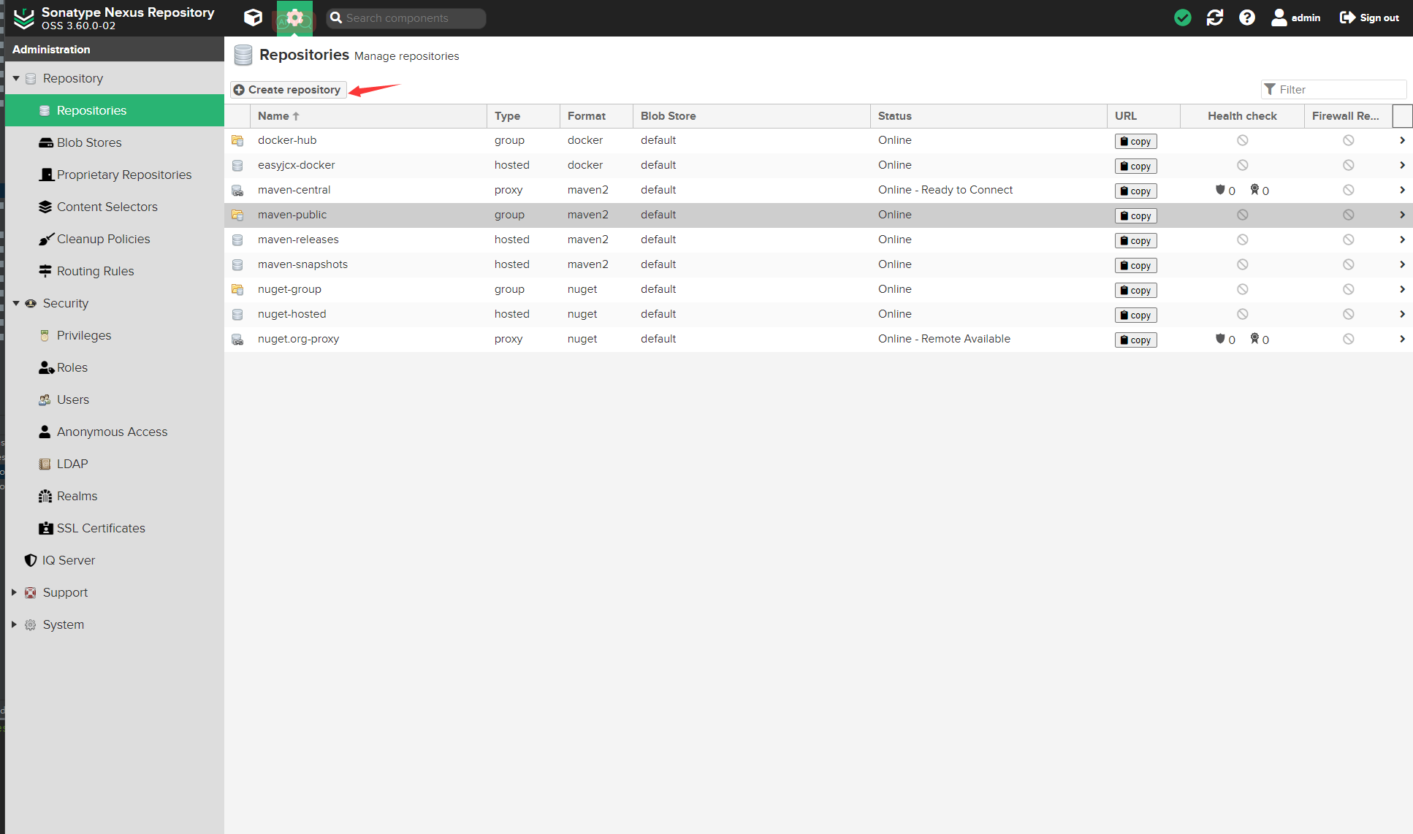Sort the table by Format column

pos(596,116)
